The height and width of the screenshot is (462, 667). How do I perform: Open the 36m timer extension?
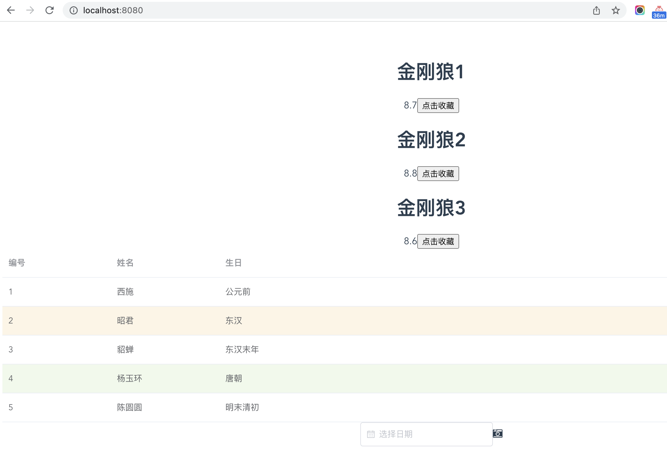659,11
